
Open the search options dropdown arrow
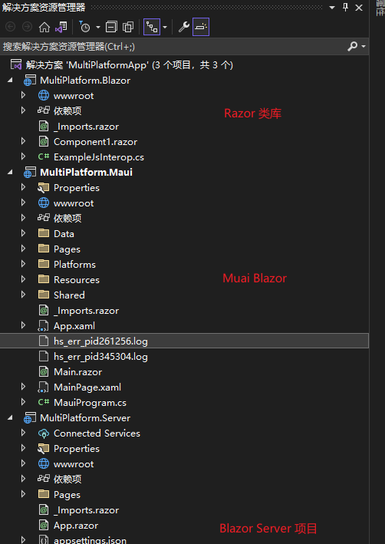364,47
